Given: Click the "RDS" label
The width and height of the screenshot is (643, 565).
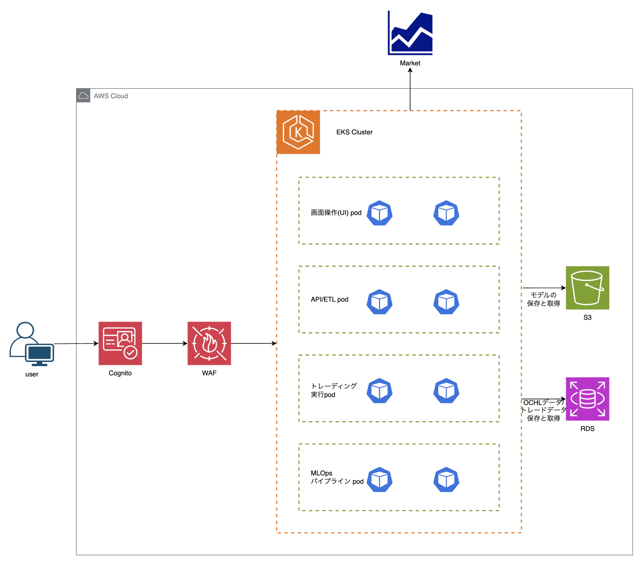Looking at the screenshot, I should tap(587, 429).
